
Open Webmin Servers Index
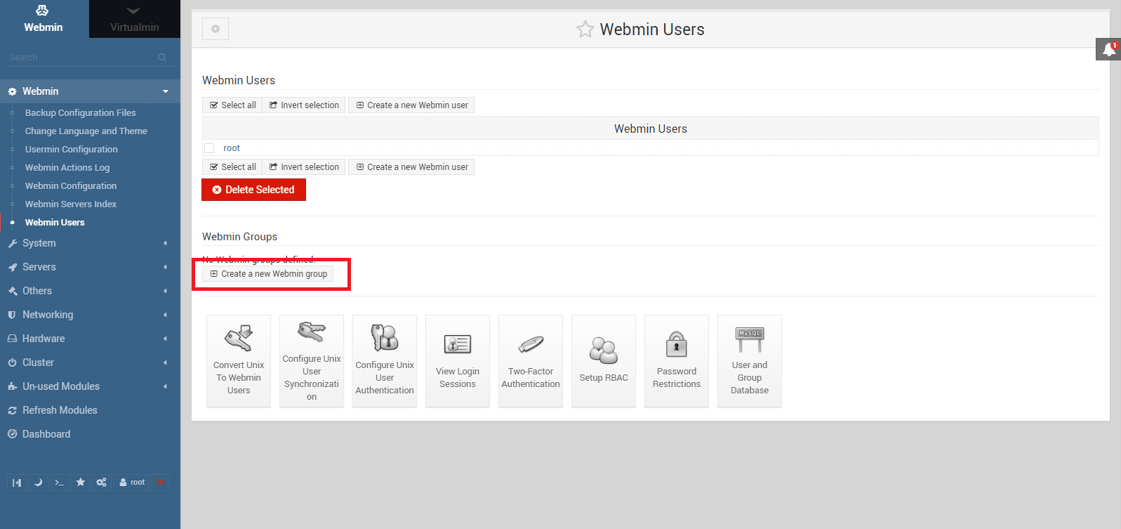70,204
